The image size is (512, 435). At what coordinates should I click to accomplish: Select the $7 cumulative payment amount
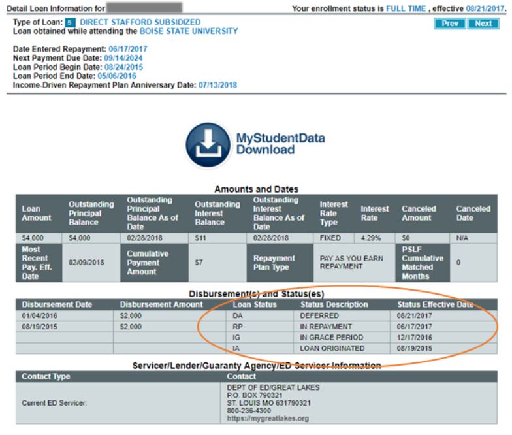click(217, 263)
